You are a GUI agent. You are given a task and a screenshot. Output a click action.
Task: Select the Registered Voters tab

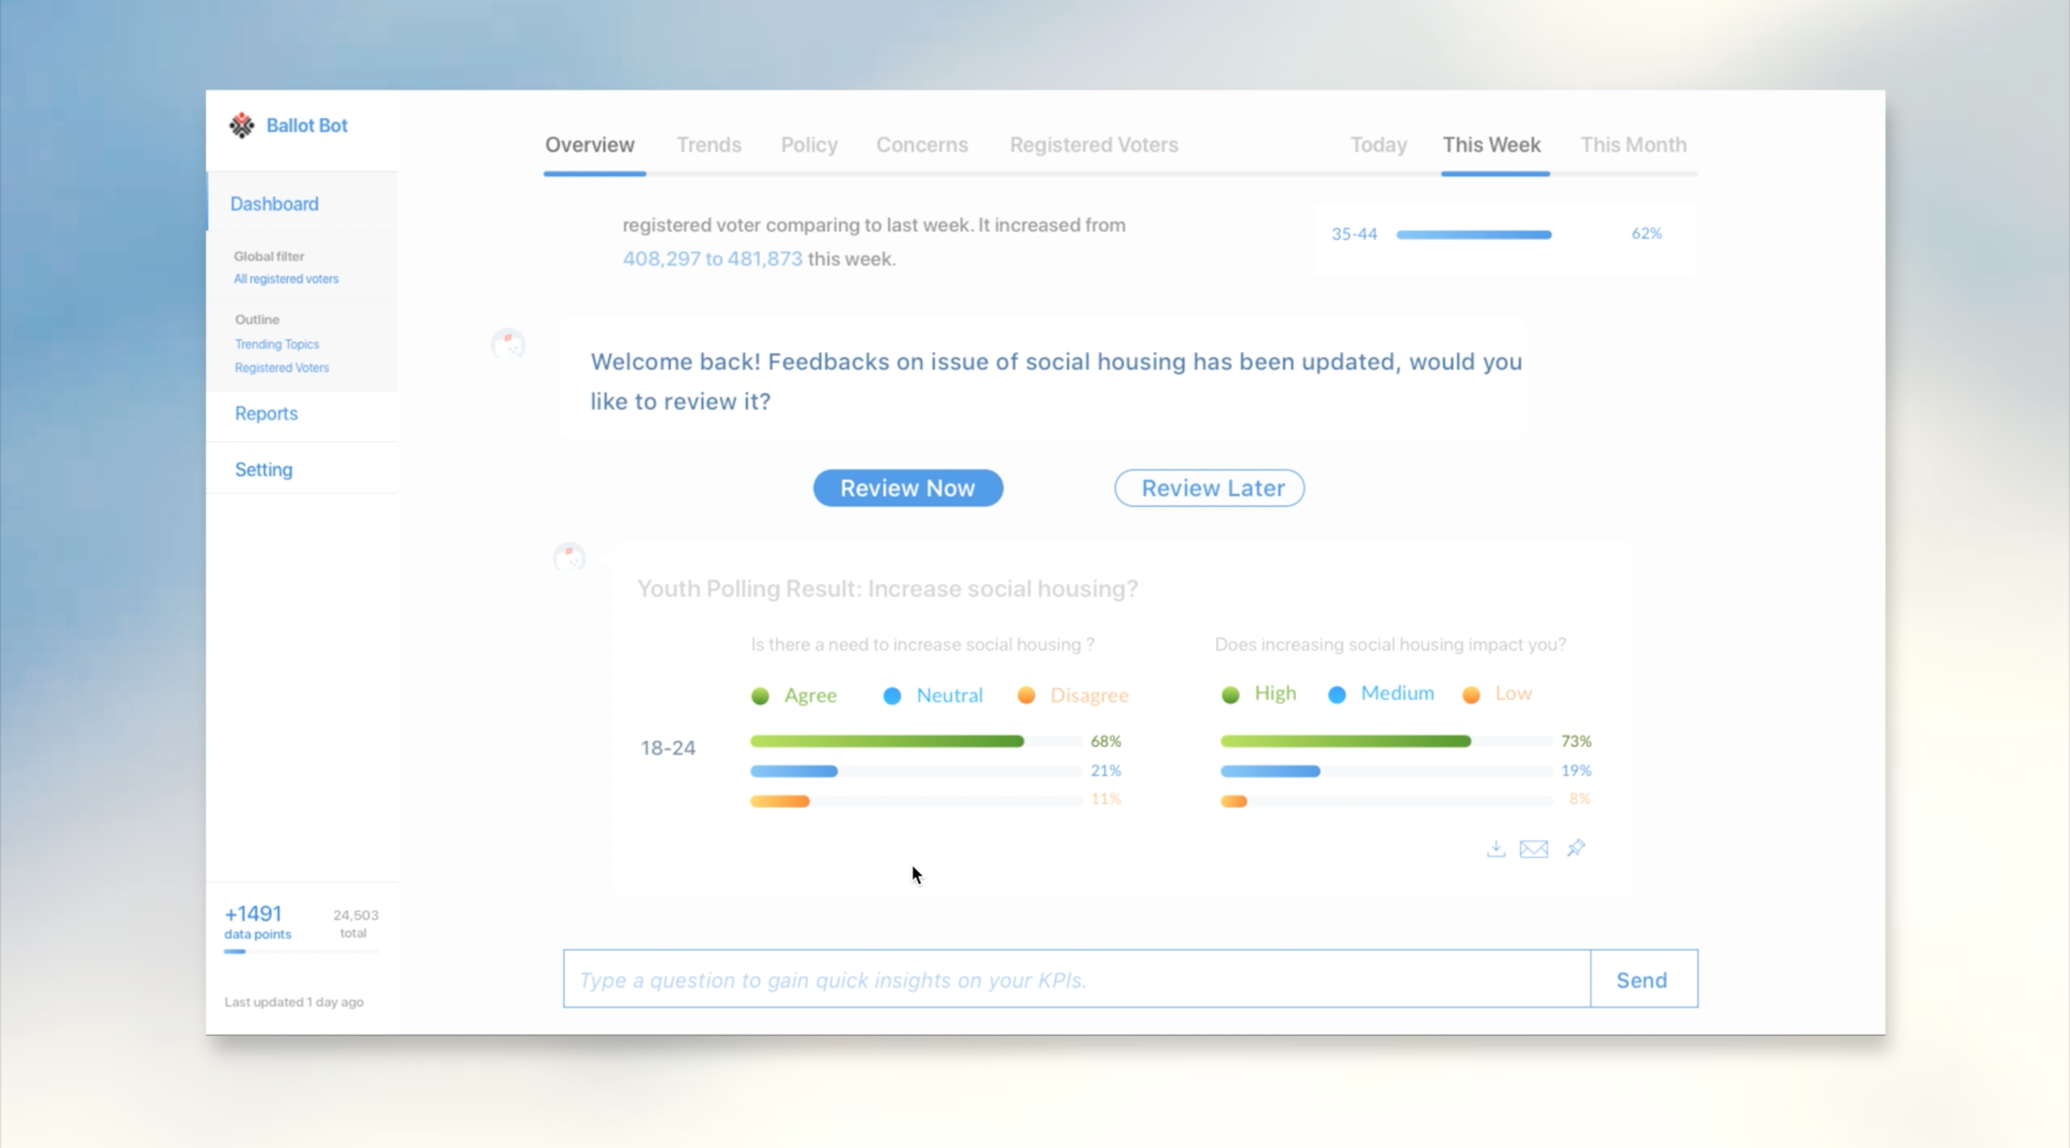[x=1093, y=145]
